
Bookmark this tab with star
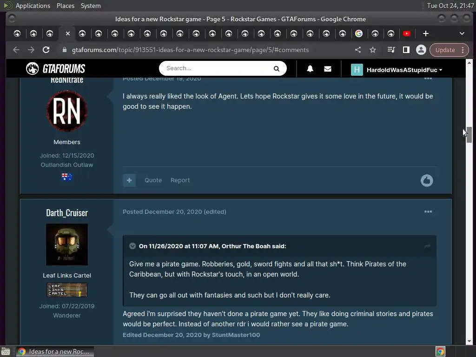coord(373,50)
